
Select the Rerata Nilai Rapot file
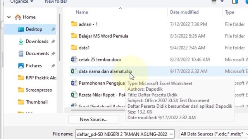click(x=102, y=95)
